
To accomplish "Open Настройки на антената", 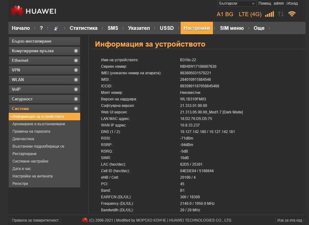I will click(33, 176).
